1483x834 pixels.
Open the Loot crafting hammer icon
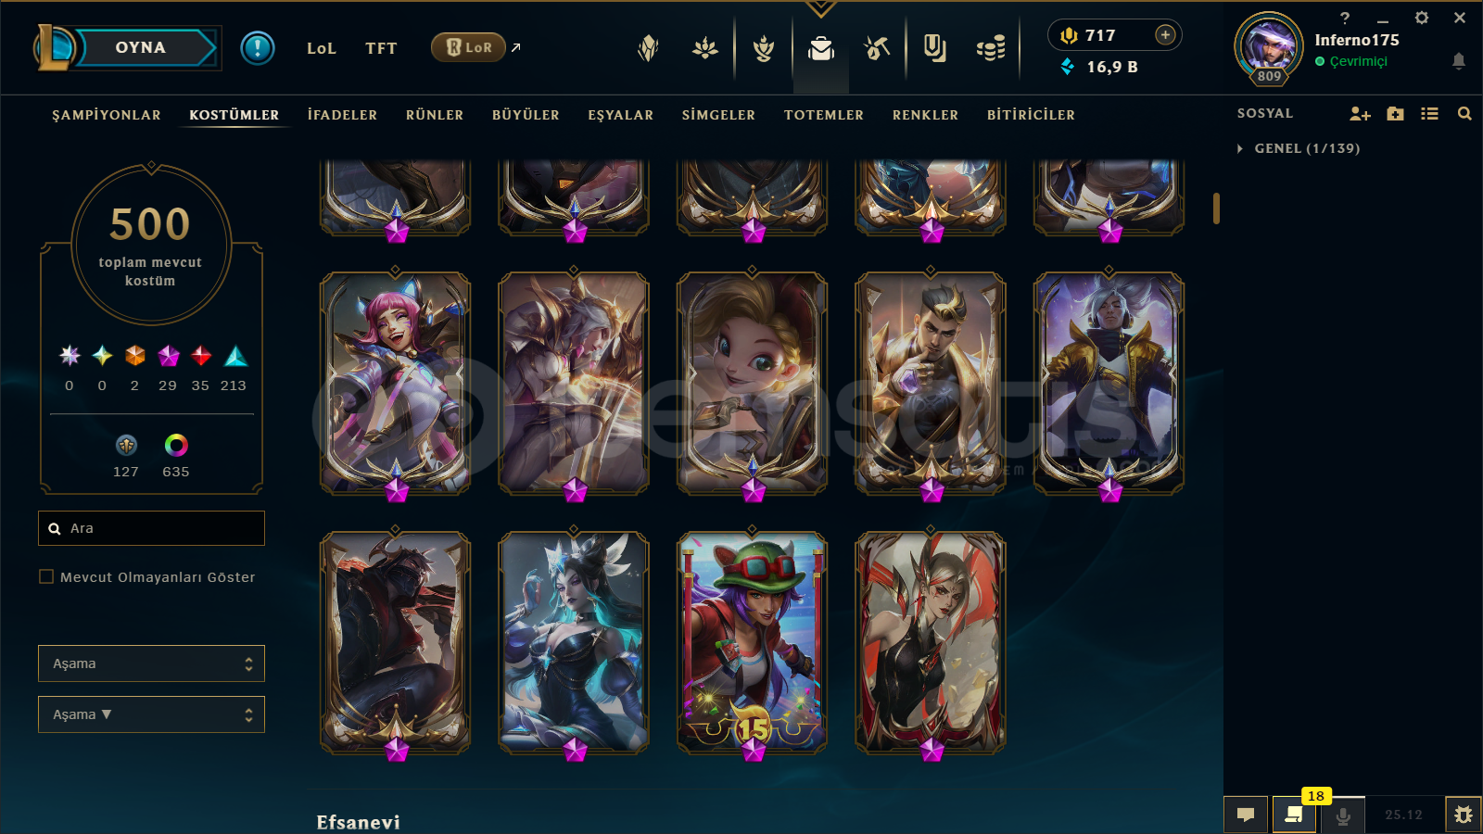[877, 48]
